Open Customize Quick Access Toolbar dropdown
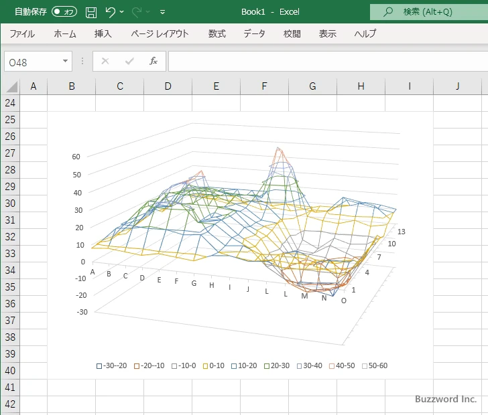This screenshot has width=488, height=415. pos(162,12)
